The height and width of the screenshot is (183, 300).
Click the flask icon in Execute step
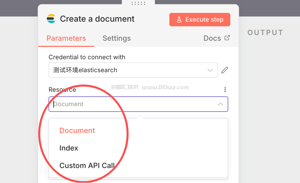[x=179, y=20]
